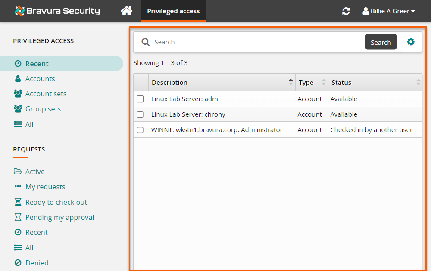Open Account sets from sidebar

[46, 94]
